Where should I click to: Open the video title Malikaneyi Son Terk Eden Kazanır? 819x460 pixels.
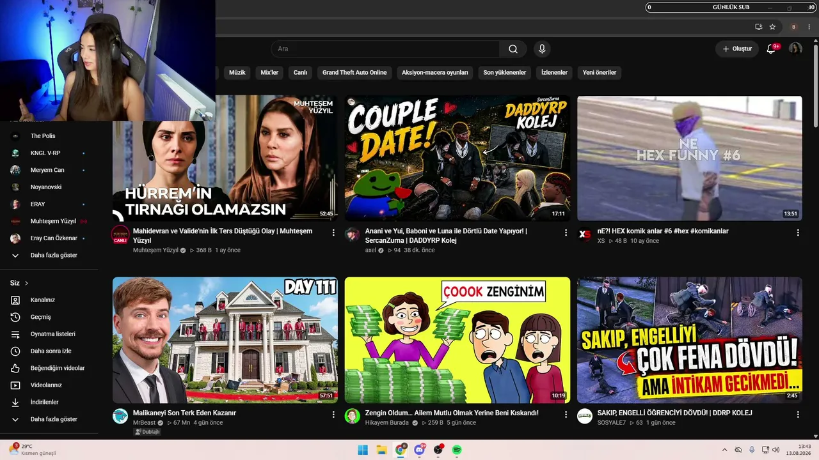point(185,413)
